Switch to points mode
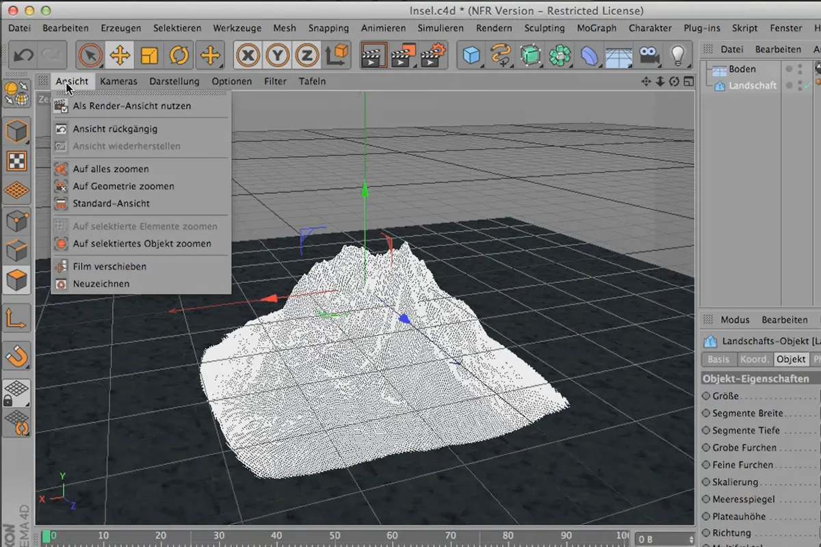The image size is (821, 547). pos(16,221)
